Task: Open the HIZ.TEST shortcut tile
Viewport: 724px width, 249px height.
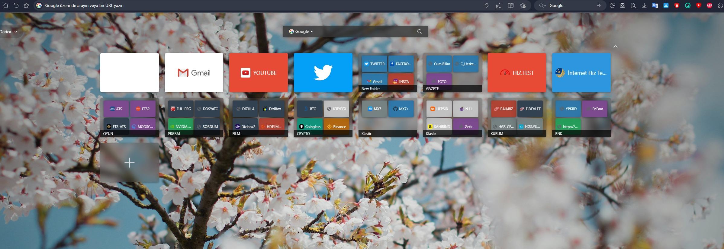Action: 517,73
